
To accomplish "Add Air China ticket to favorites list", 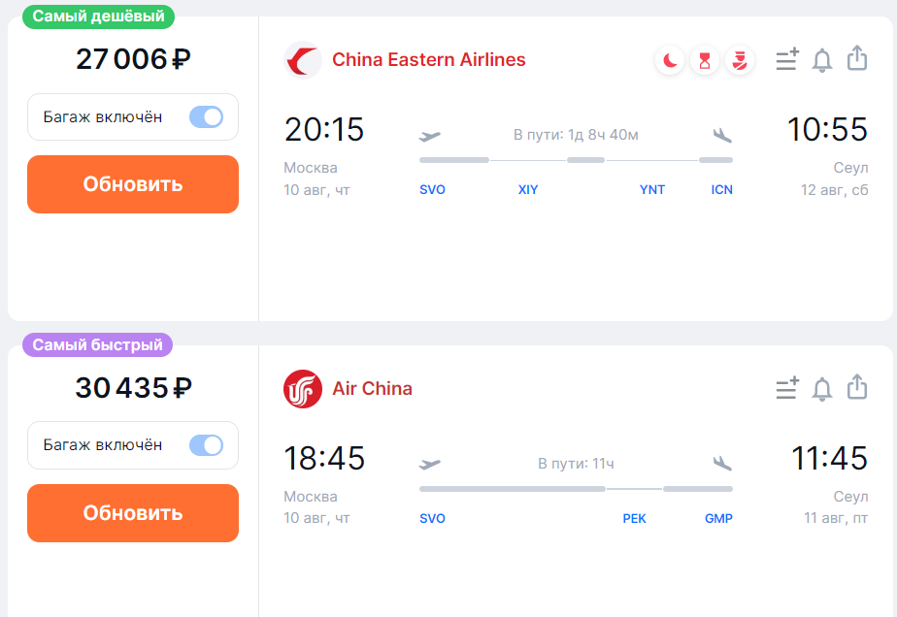I will 787,388.
